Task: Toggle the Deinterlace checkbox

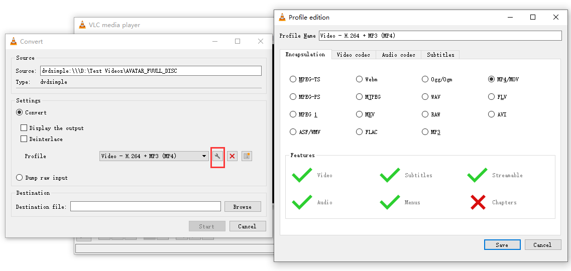Action: 24,139
